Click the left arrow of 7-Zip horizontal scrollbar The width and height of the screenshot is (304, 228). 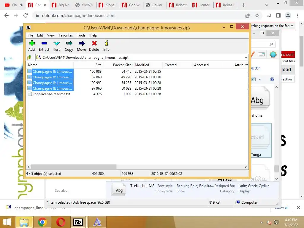coord(29,167)
